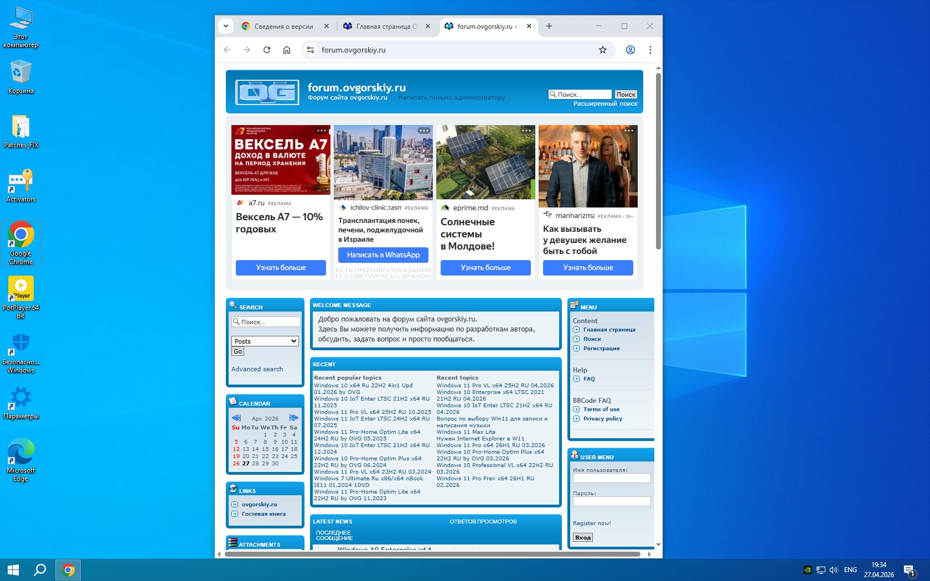Open the Регистрация menu link
The width and height of the screenshot is (930, 581).
(x=601, y=349)
